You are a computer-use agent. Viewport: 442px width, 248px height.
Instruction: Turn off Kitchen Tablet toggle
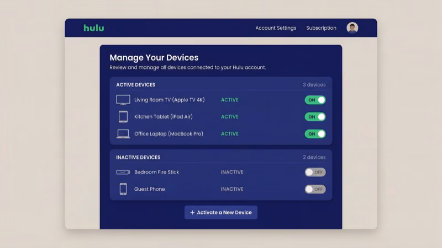pos(315,117)
